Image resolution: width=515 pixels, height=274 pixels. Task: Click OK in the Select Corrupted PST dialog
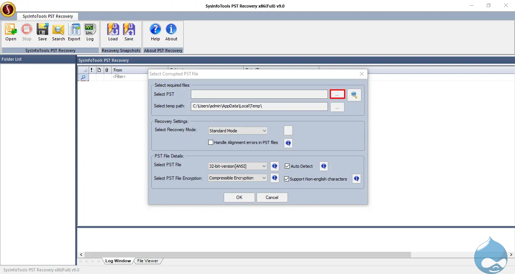tap(239, 197)
